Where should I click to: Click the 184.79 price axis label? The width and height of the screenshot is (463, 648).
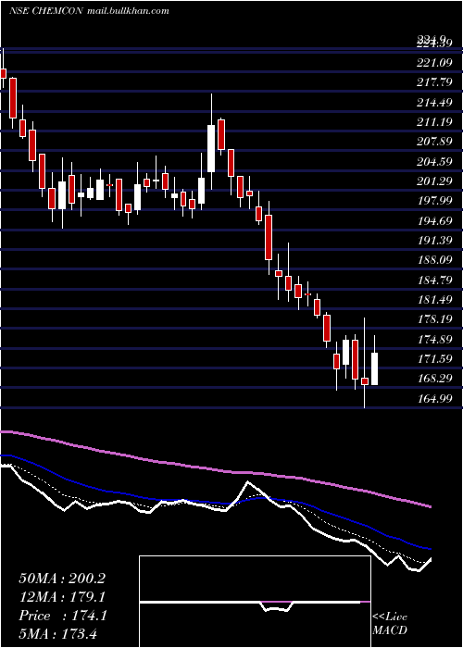tap(434, 280)
